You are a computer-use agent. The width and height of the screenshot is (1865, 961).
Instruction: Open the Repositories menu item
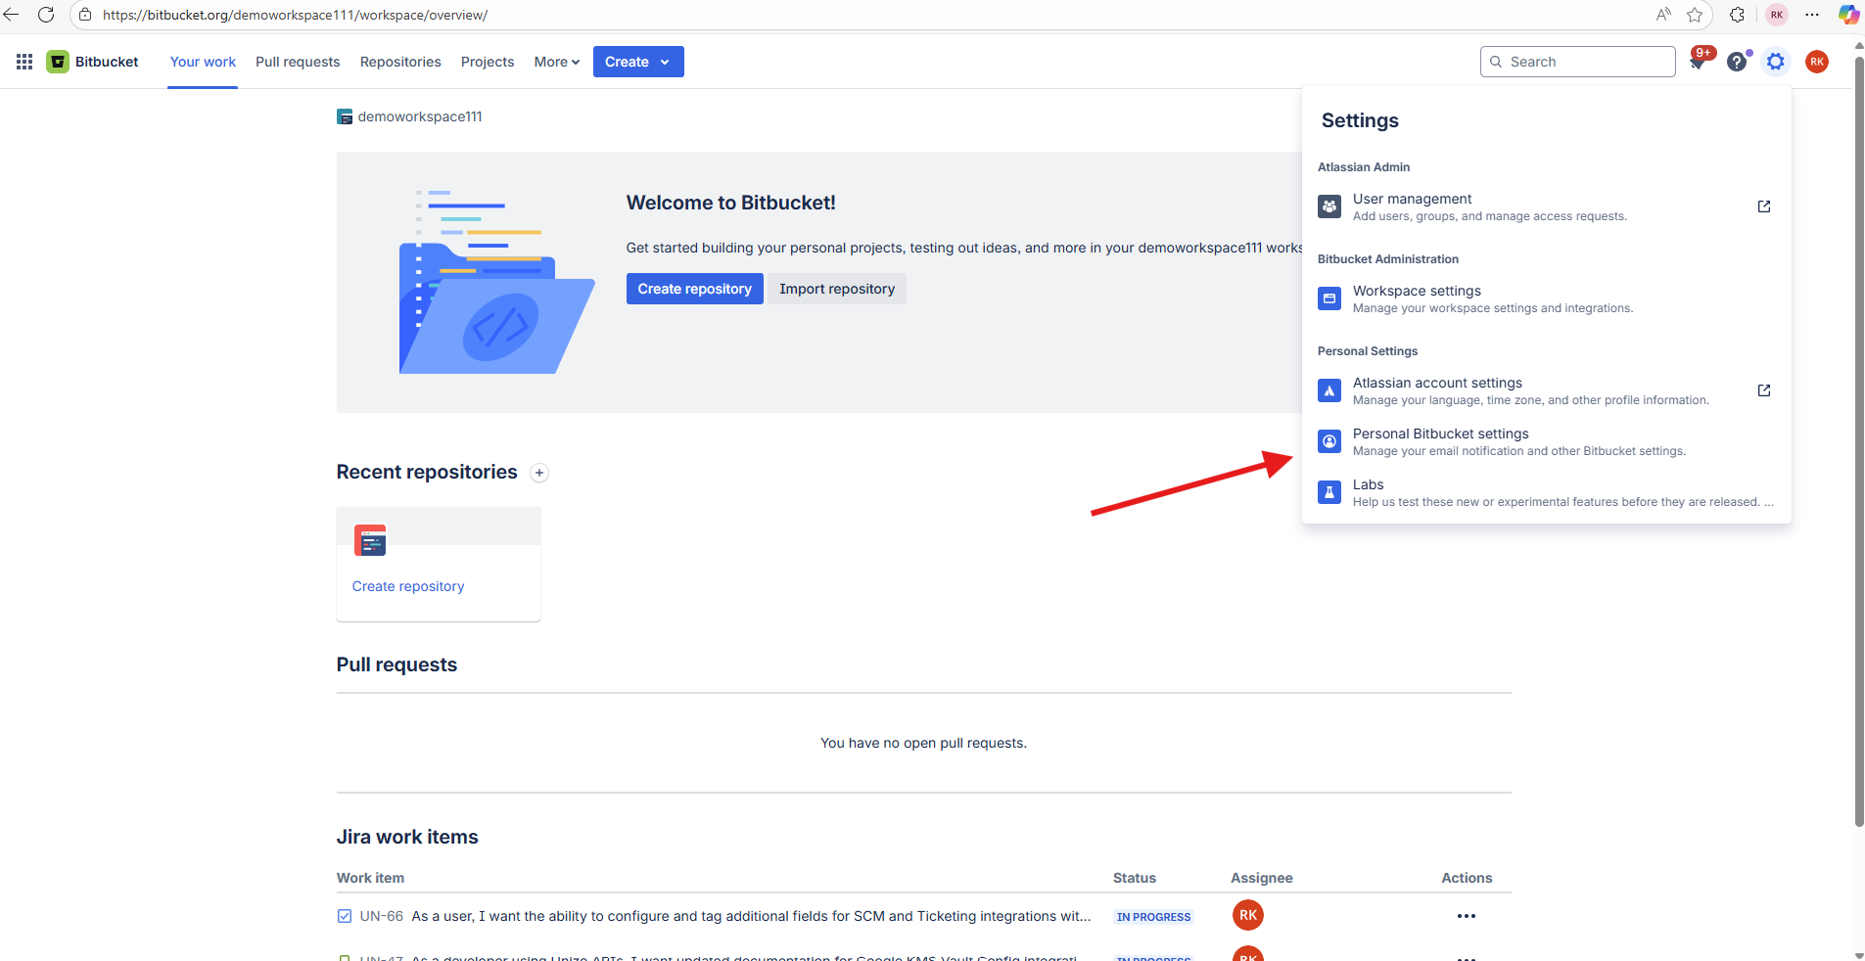(399, 61)
